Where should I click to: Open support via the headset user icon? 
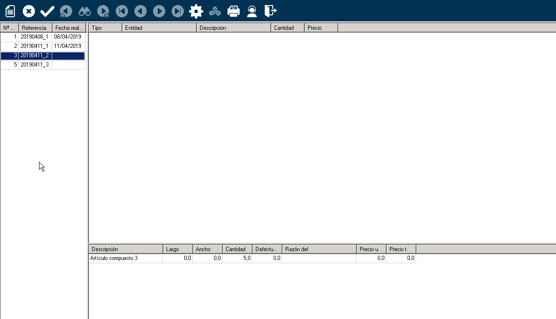tap(252, 11)
